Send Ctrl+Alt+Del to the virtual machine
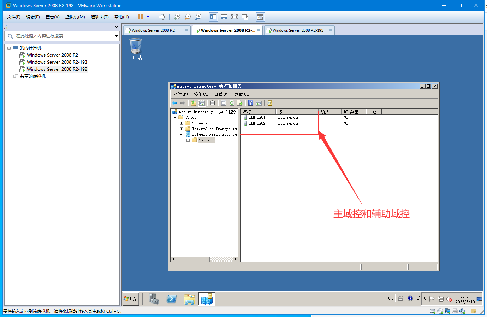This screenshot has width=487, height=317. [x=162, y=17]
